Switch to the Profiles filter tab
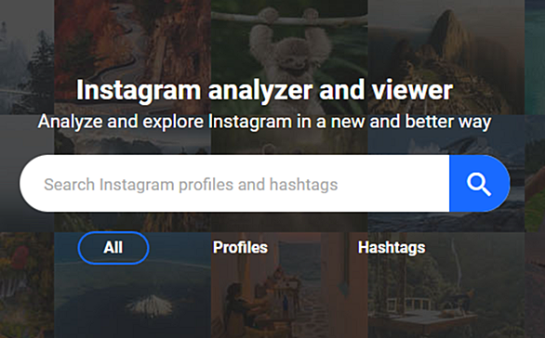The height and width of the screenshot is (338, 545). [x=240, y=248]
